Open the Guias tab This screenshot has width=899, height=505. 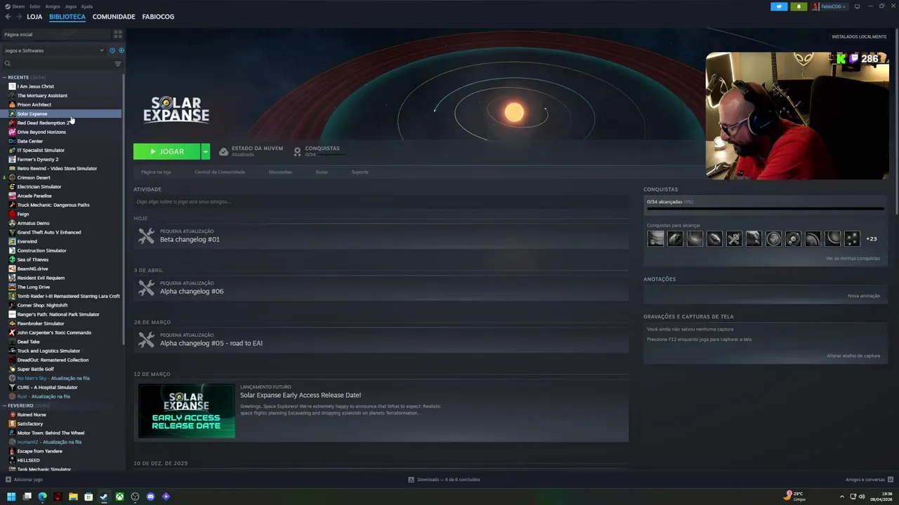(322, 172)
